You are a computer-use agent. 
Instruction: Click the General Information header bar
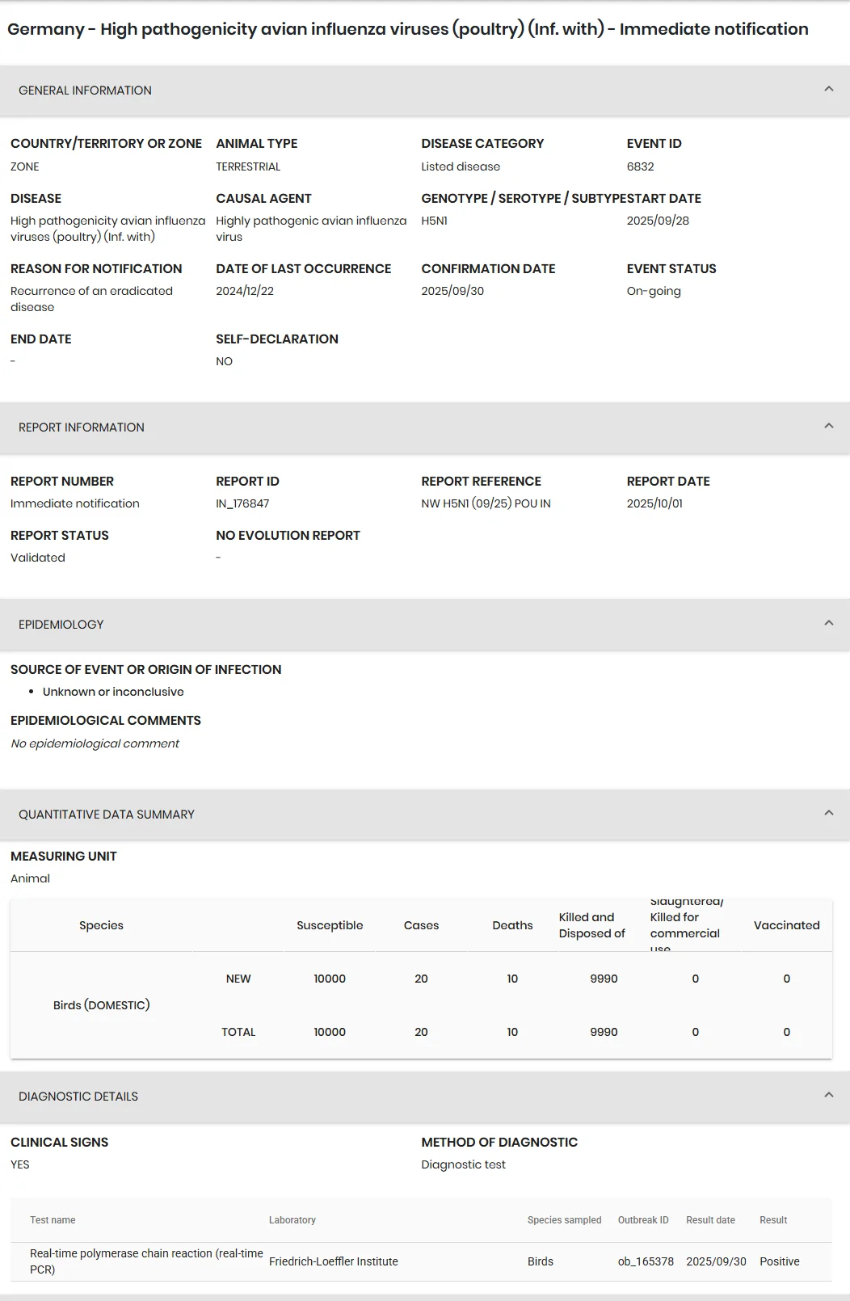(x=425, y=91)
